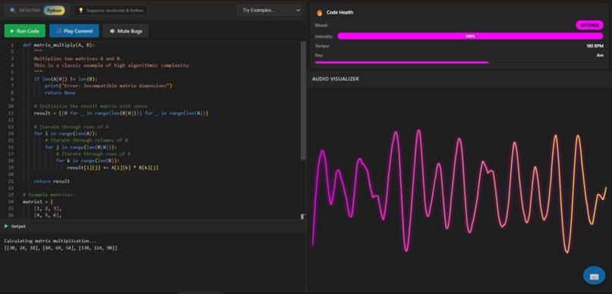
Task: Open the Try Examples dropdown
Action: 270,10
